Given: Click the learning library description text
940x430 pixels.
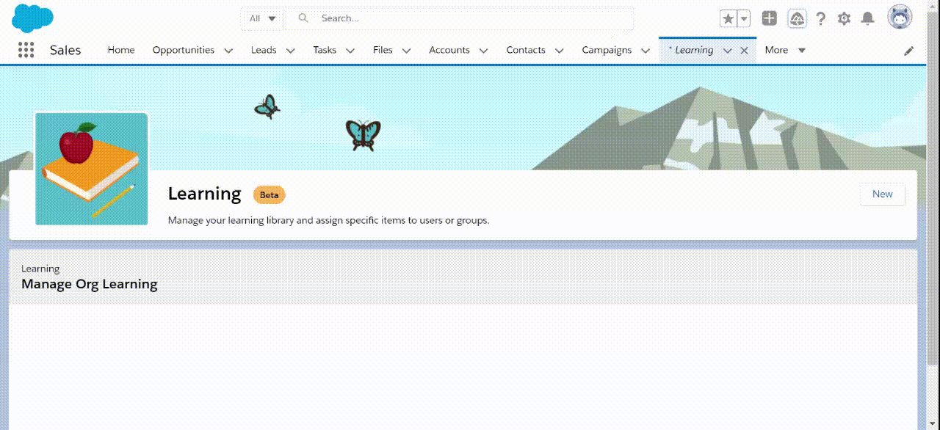Looking at the screenshot, I should (x=328, y=220).
